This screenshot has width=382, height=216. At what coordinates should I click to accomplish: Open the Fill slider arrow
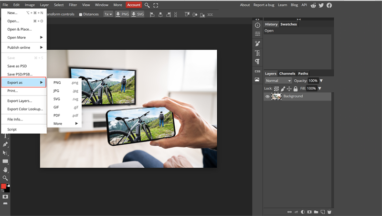click(x=319, y=88)
